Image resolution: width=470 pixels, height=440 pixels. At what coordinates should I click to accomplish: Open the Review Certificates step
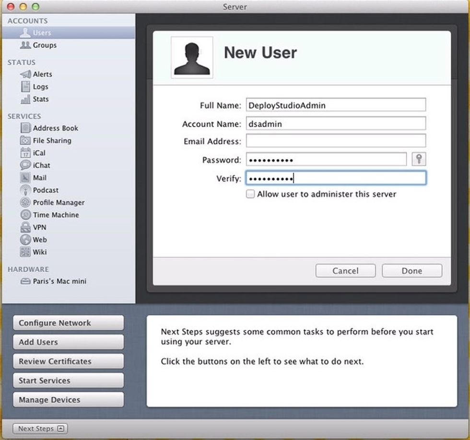(x=69, y=361)
